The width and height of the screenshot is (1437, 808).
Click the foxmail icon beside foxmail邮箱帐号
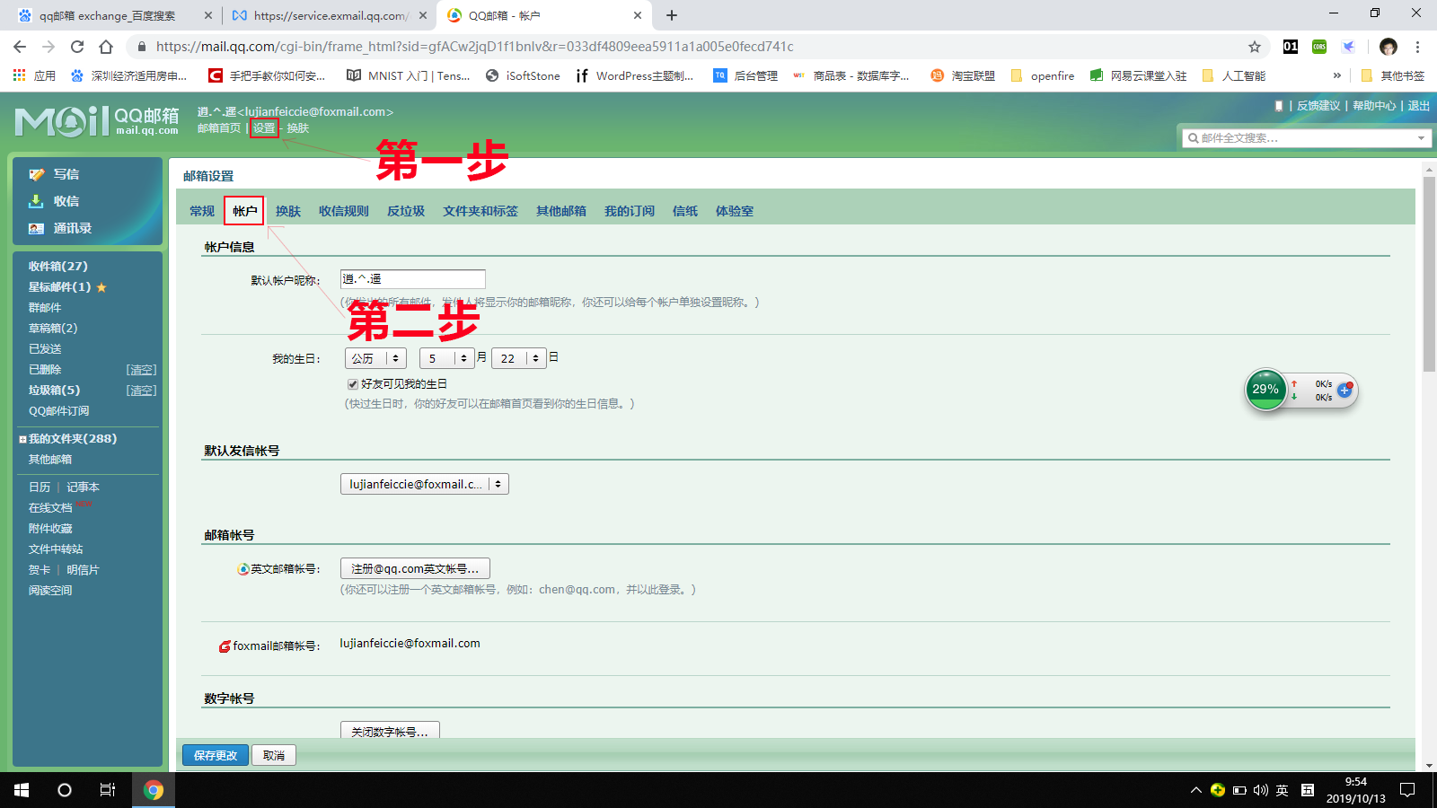point(224,646)
